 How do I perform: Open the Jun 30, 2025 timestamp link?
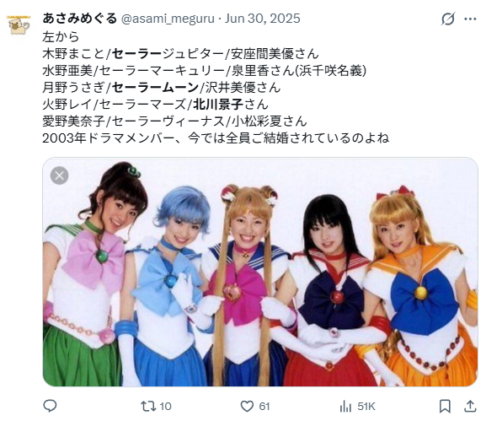tap(263, 19)
